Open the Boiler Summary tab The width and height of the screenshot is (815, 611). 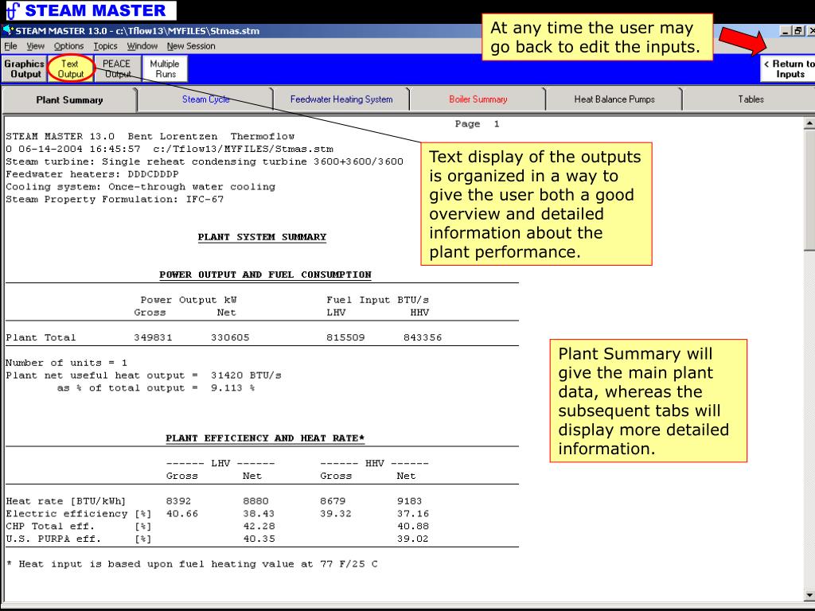pos(478,99)
